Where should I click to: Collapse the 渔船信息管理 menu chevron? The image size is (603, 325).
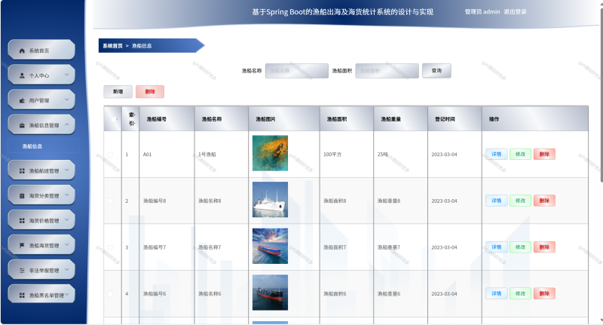(x=67, y=124)
